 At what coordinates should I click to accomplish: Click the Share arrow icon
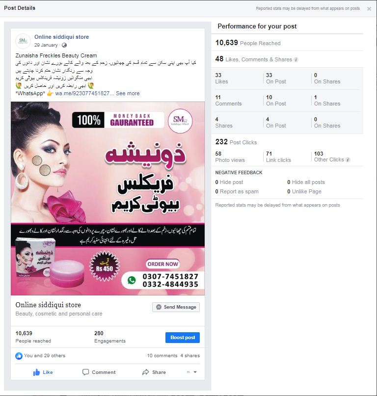click(x=145, y=372)
